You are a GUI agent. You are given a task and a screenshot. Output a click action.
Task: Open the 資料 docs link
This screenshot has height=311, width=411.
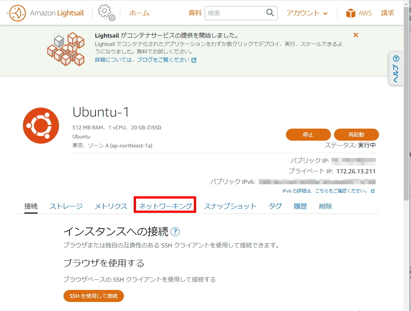(x=195, y=13)
